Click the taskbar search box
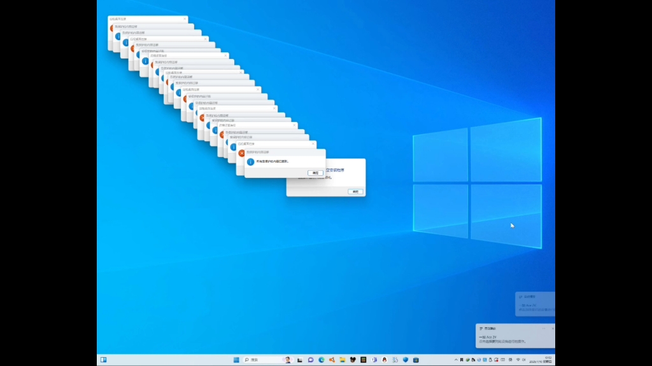Image resolution: width=652 pixels, height=366 pixels. 268,360
